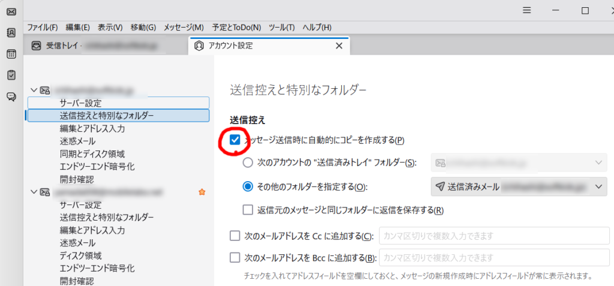Screen dimensions: 614x286
Task: Maximize the Thunderbird window
Action: (x=585, y=11)
